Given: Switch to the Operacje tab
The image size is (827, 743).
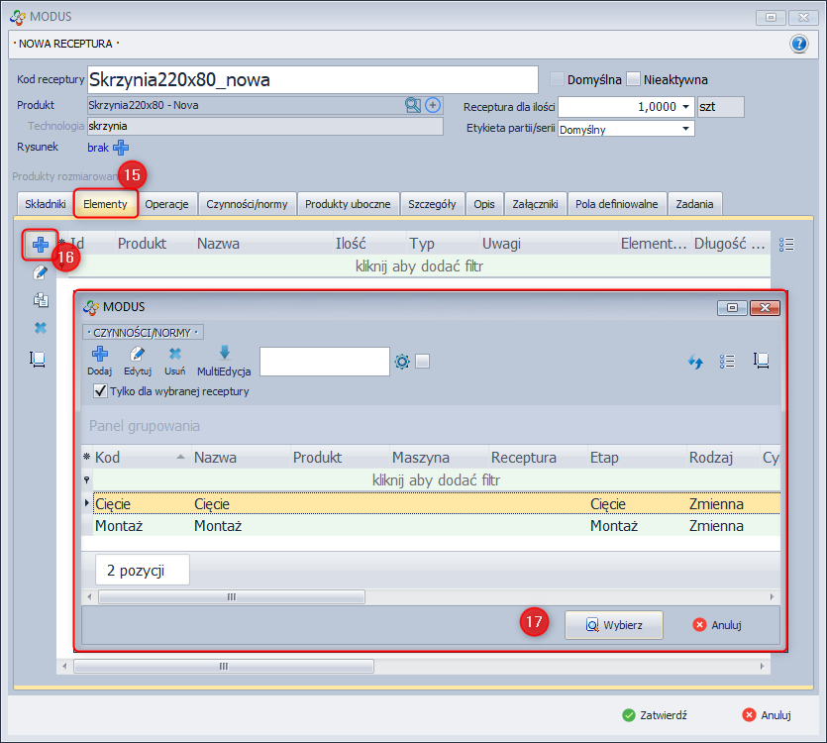Looking at the screenshot, I should pyautogui.click(x=166, y=204).
